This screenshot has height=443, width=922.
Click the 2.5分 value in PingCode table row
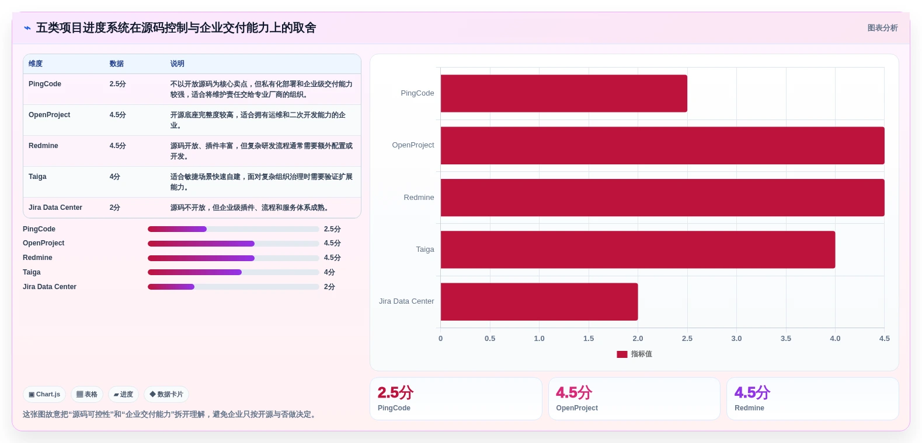point(117,84)
